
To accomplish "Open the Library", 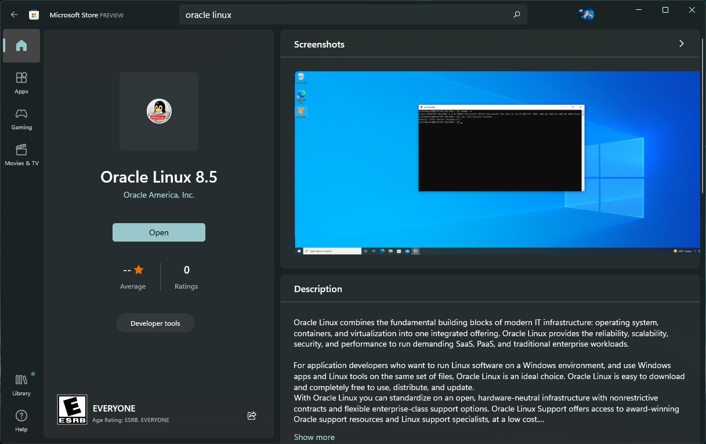I will 21,385.
